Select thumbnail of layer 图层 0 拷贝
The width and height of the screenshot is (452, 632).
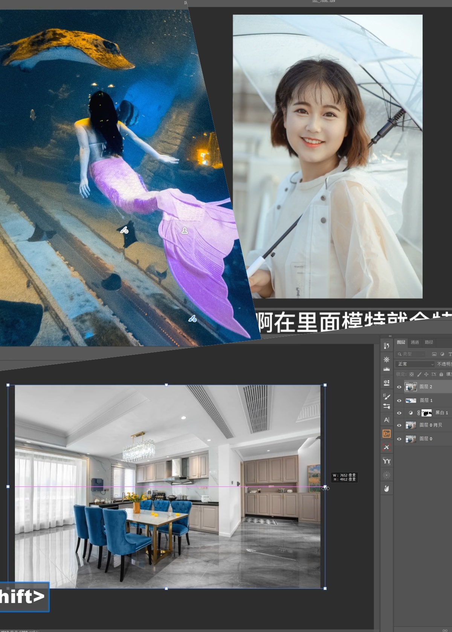pyautogui.click(x=411, y=425)
